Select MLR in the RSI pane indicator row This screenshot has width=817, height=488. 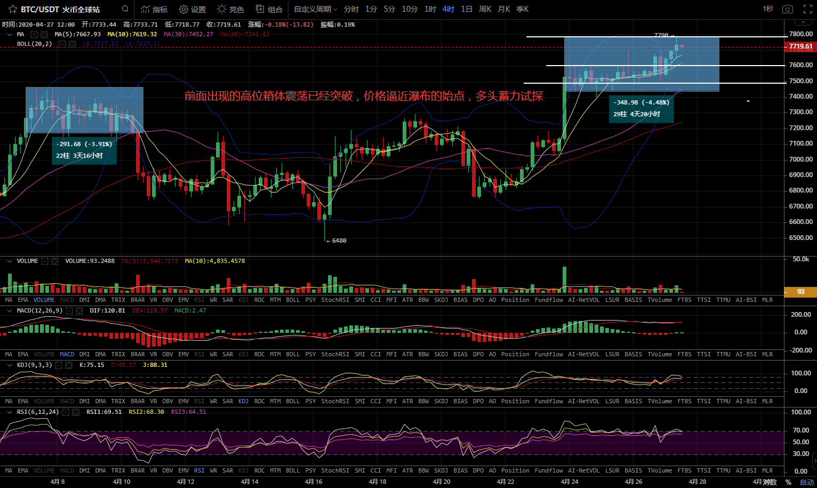click(767, 470)
